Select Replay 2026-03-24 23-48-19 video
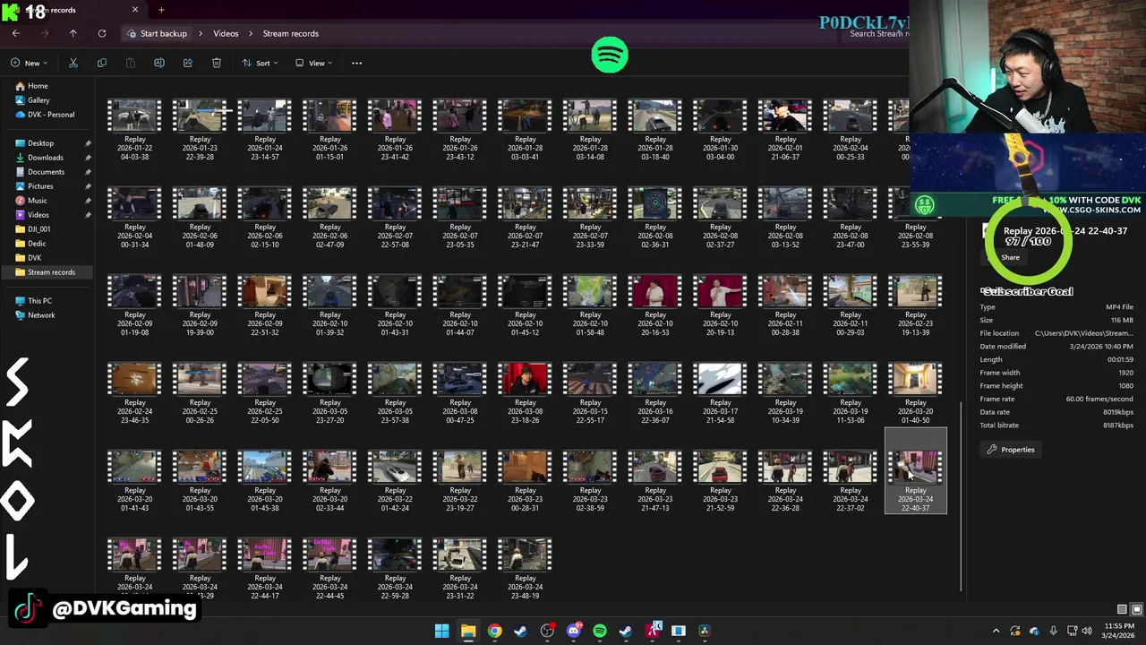 (x=525, y=569)
